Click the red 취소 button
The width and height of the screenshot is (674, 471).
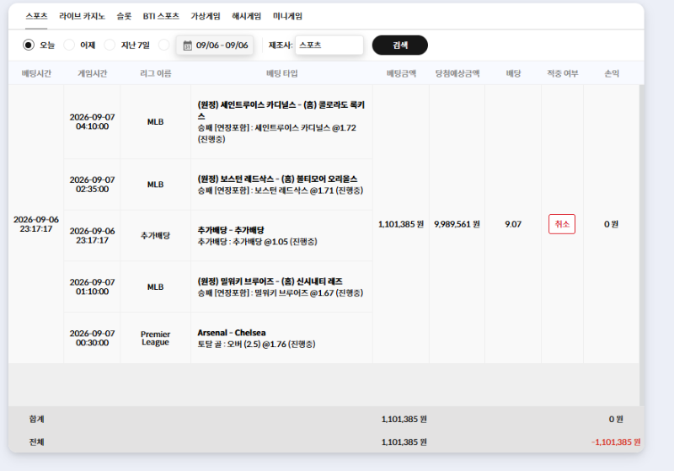tap(562, 224)
